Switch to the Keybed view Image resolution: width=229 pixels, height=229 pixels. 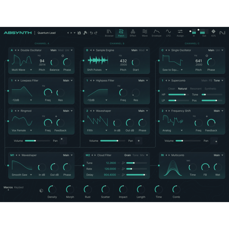[19, 187]
